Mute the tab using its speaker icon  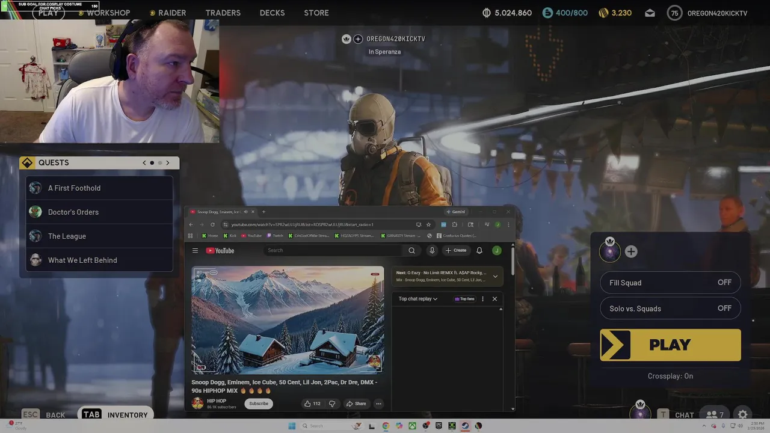(245, 212)
